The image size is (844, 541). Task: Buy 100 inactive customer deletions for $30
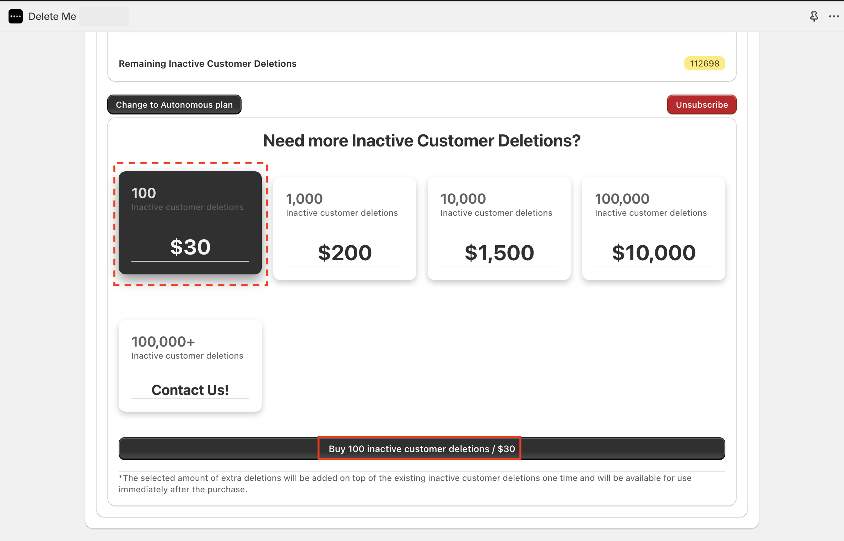click(x=422, y=449)
